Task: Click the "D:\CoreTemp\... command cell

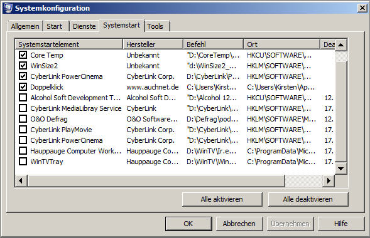Action: click(x=214, y=55)
